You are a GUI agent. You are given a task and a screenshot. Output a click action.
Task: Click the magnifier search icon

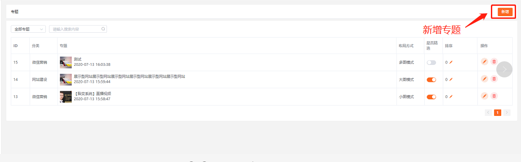click(103, 29)
